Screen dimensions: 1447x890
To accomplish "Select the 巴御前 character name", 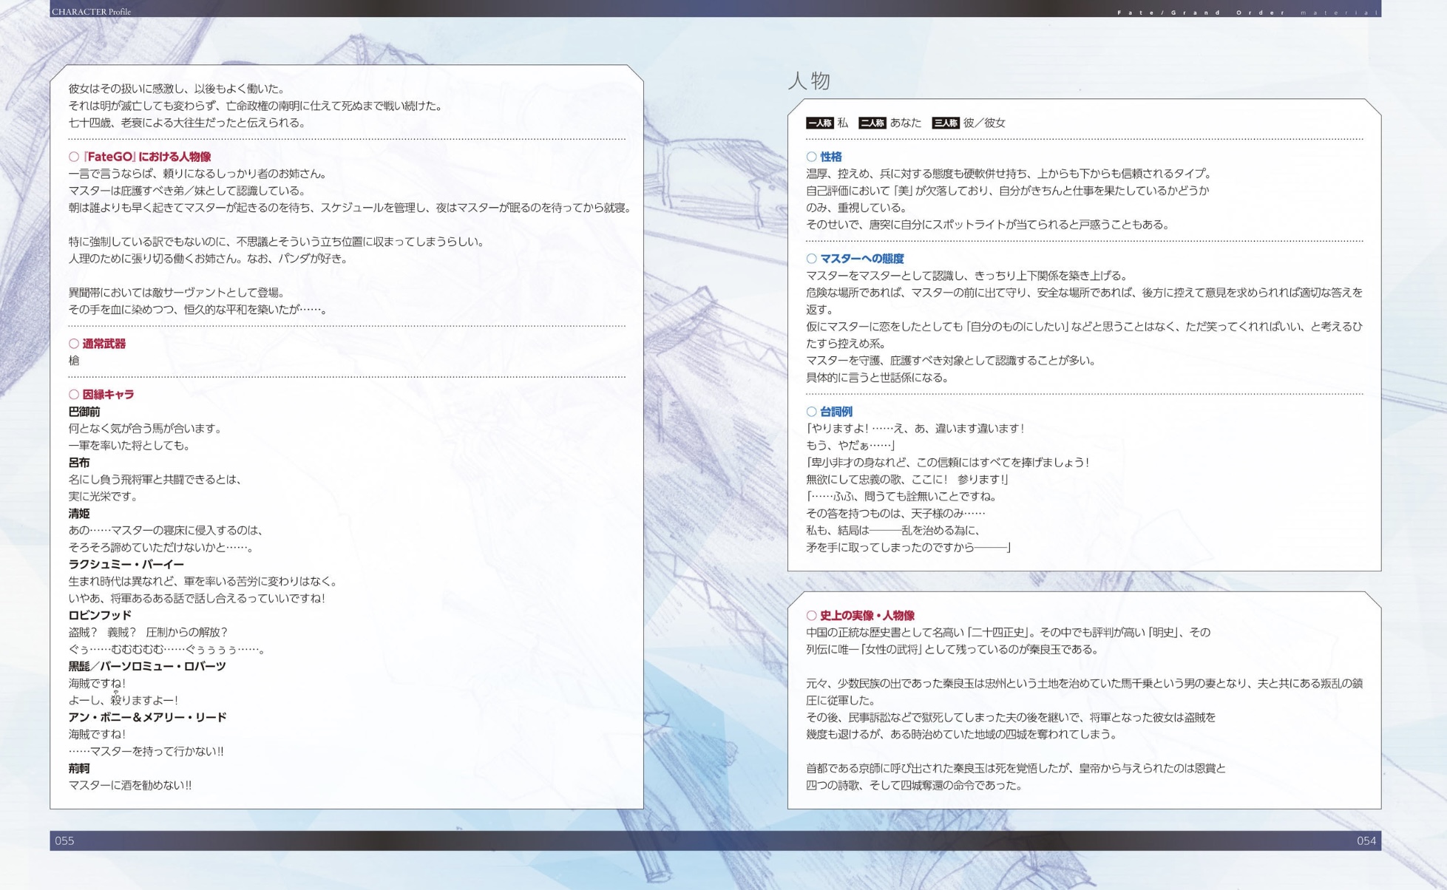I will 84,412.
